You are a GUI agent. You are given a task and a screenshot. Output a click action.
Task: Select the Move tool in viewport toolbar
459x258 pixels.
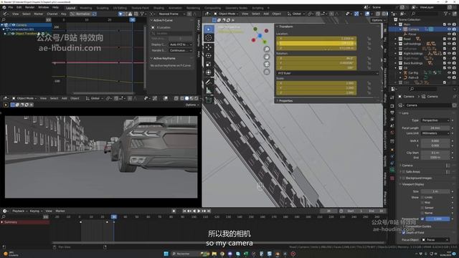[209, 47]
